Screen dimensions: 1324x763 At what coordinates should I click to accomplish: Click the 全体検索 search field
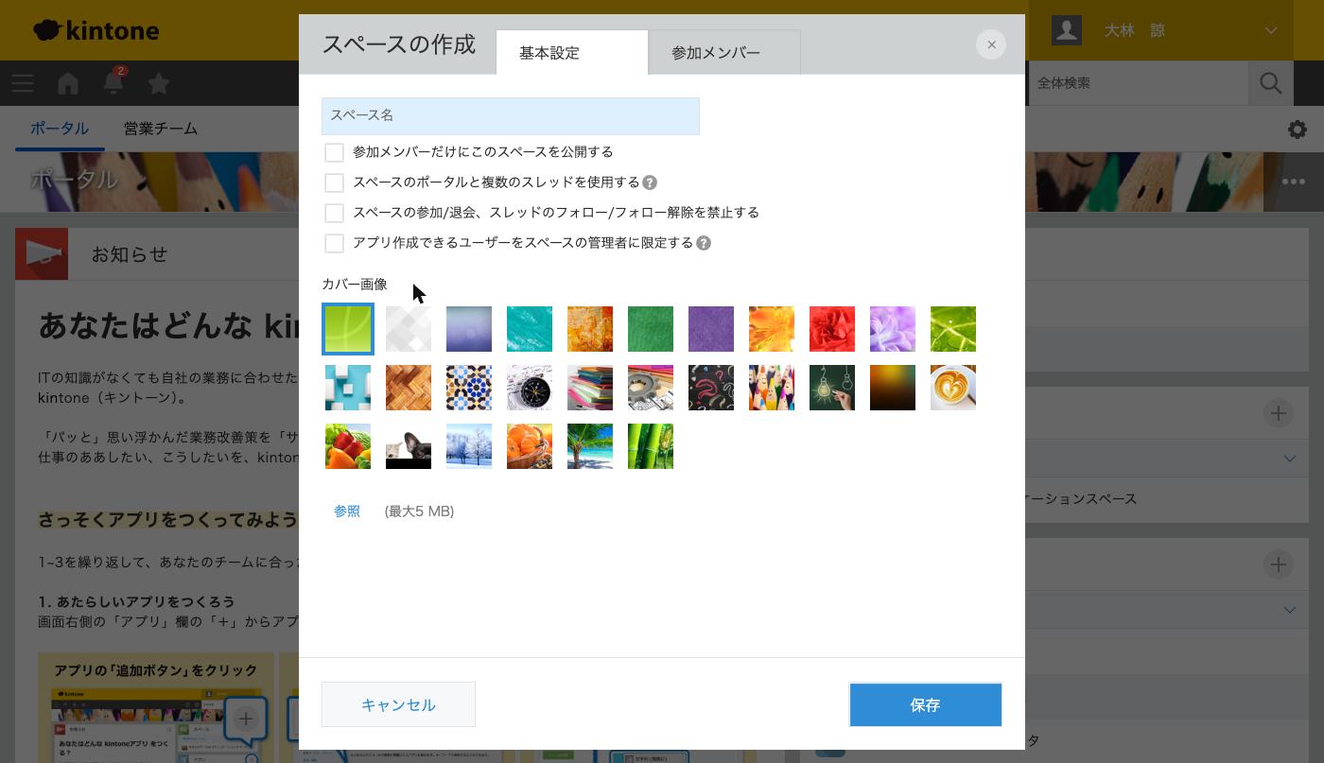(x=1139, y=83)
